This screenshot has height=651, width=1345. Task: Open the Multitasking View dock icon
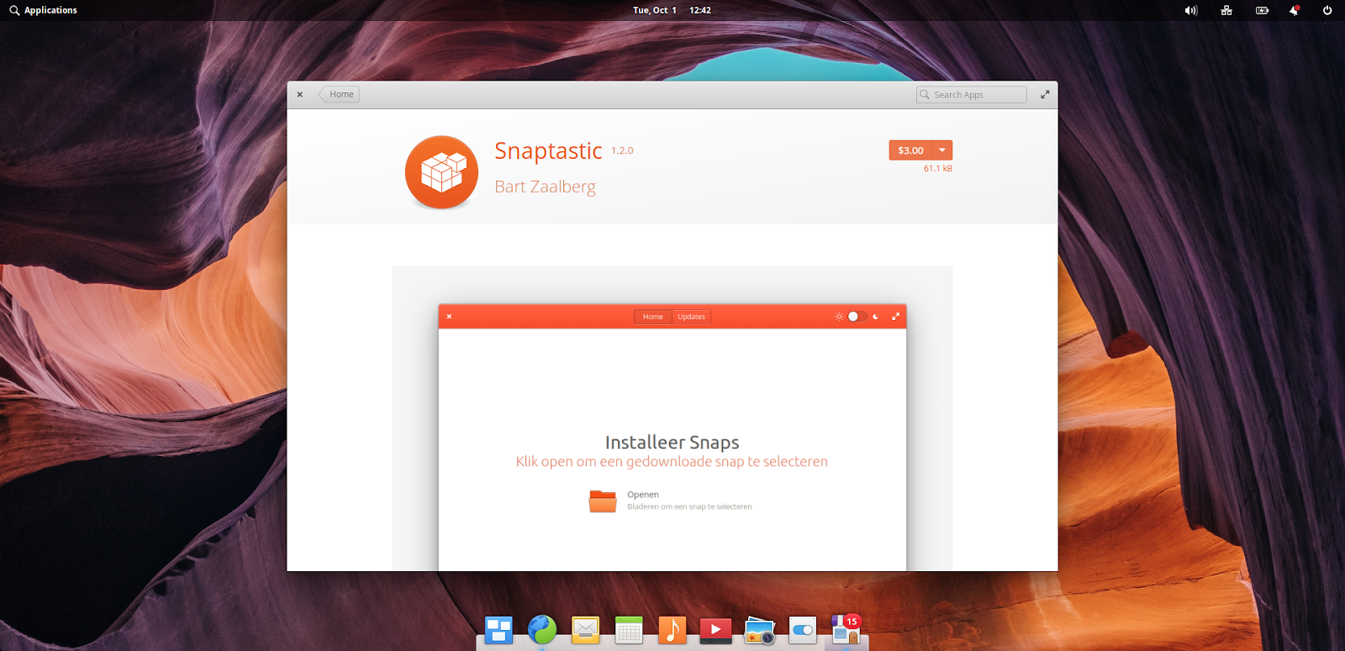(498, 630)
